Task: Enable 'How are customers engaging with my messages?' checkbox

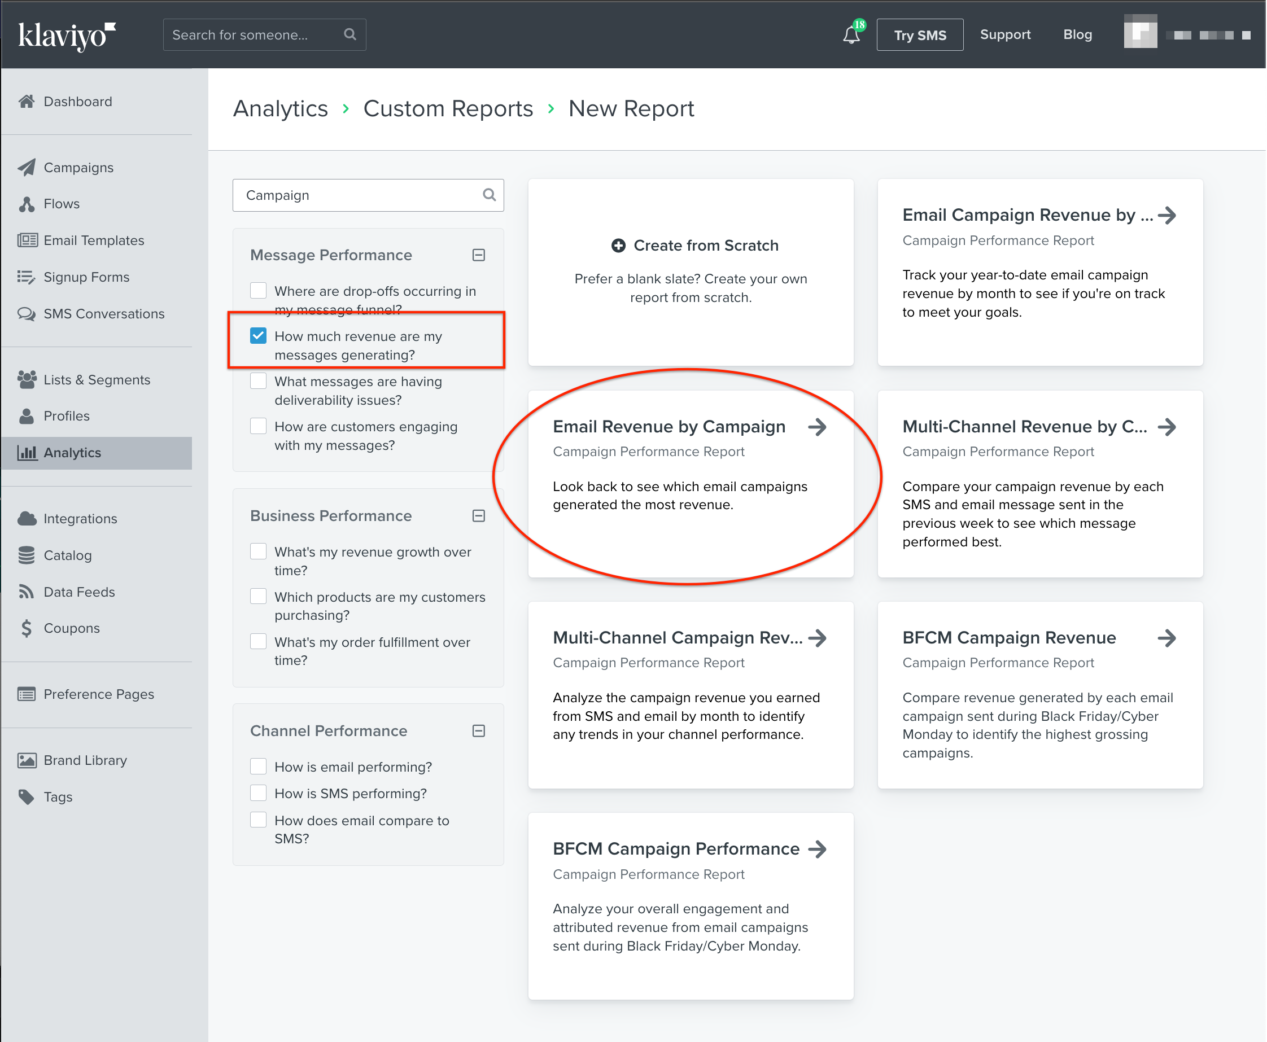Action: pyautogui.click(x=258, y=425)
